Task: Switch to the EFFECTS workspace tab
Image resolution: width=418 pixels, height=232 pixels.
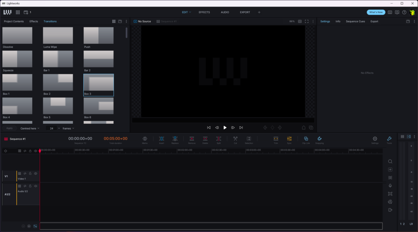Action: (204, 12)
